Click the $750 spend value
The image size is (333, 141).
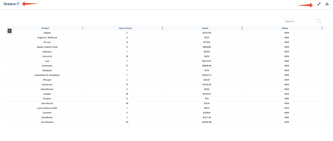(x=207, y=38)
